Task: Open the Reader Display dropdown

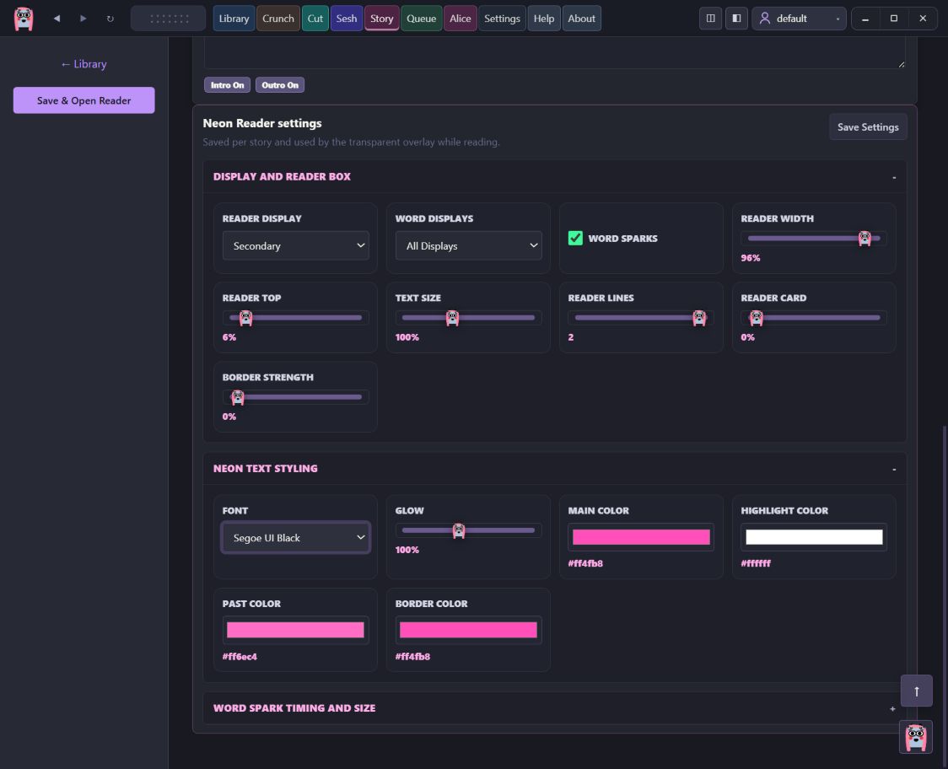Action: pos(296,245)
